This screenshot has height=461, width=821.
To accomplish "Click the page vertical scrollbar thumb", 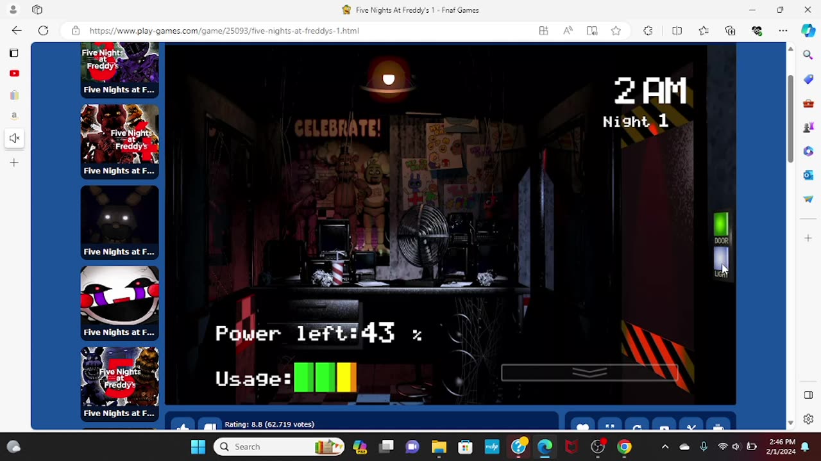I will click(790, 118).
